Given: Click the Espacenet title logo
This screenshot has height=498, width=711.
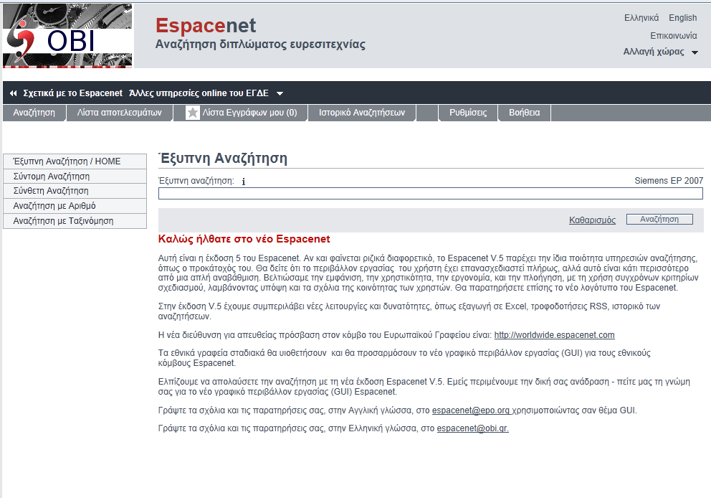Looking at the screenshot, I should click(206, 25).
